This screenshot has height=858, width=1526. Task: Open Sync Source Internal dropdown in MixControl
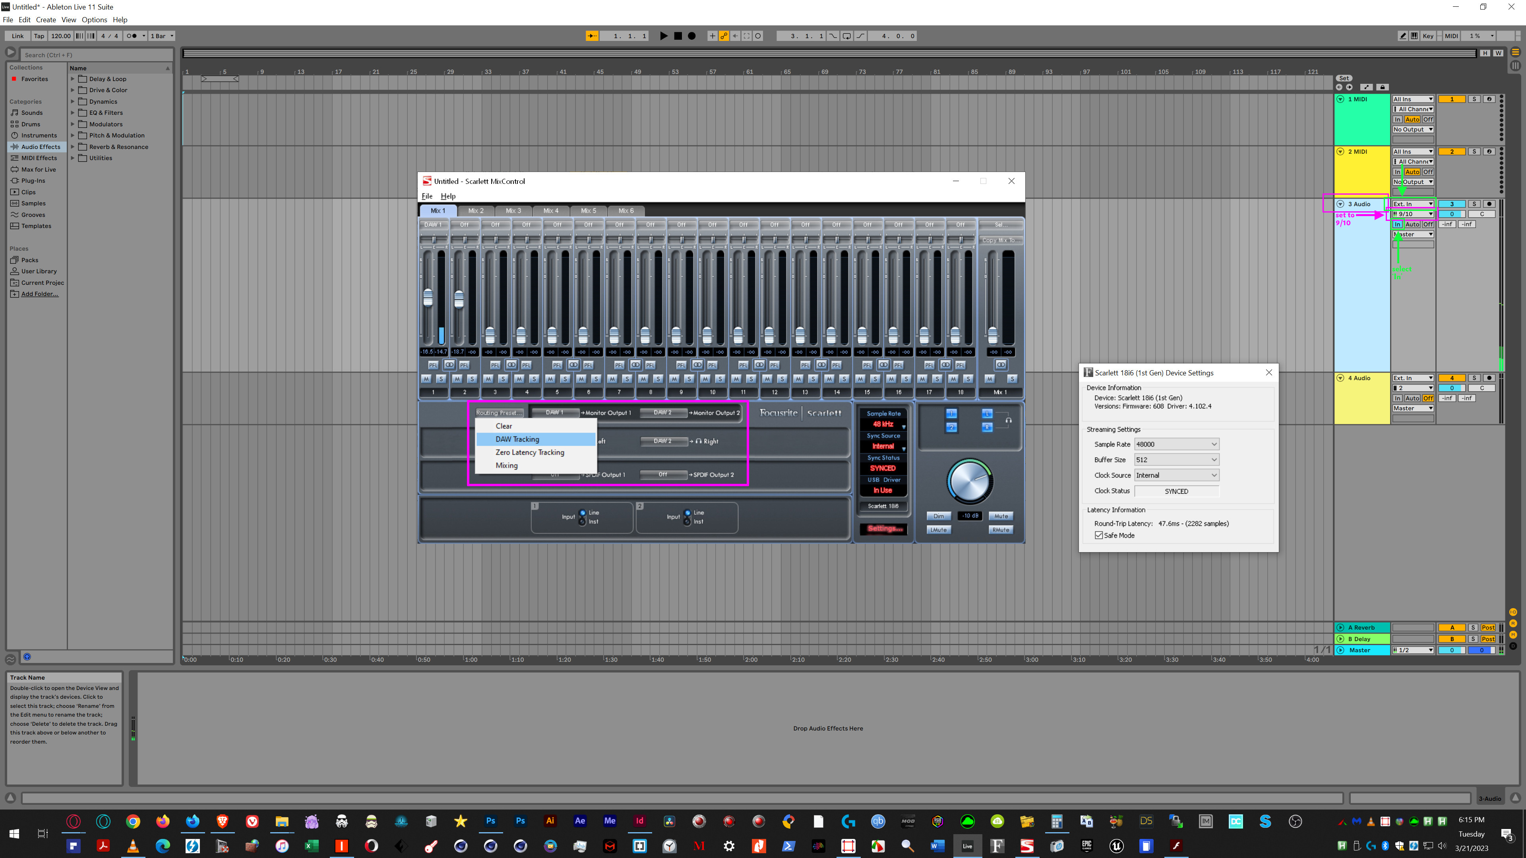(883, 446)
